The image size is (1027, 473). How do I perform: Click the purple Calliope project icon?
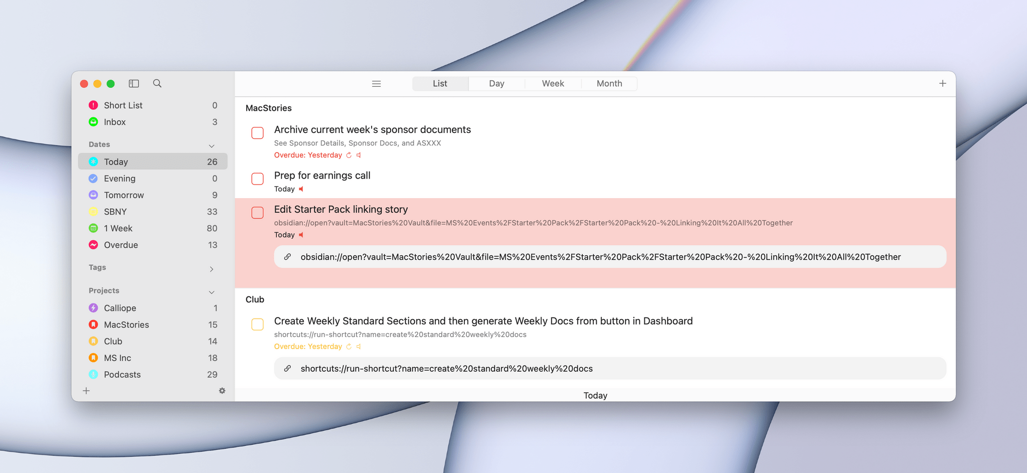point(93,307)
